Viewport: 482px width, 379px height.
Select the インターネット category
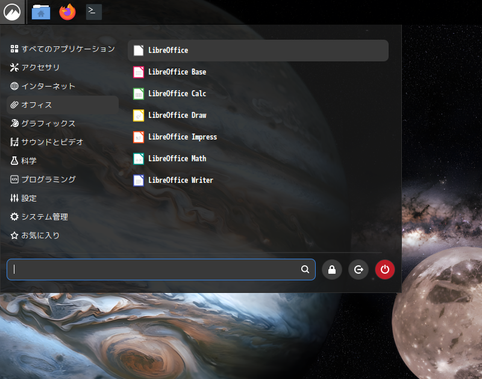click(x=63, y=86)
